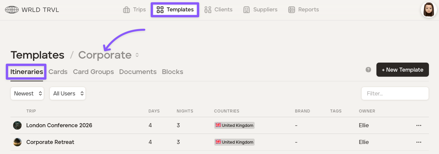Open the All Users filter dropdown
The image size is (439, 154).
(x=68, y=94)
